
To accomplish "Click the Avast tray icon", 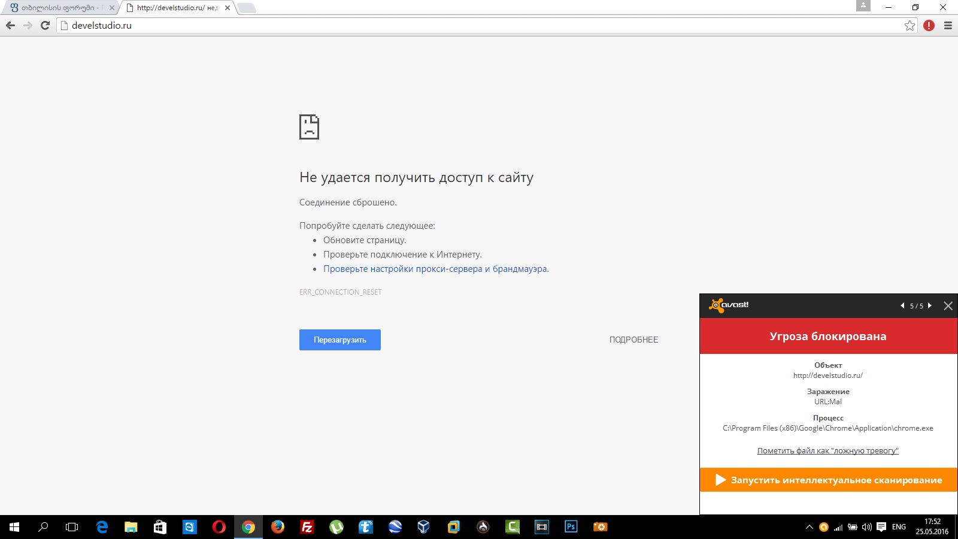I will point(824,527).
